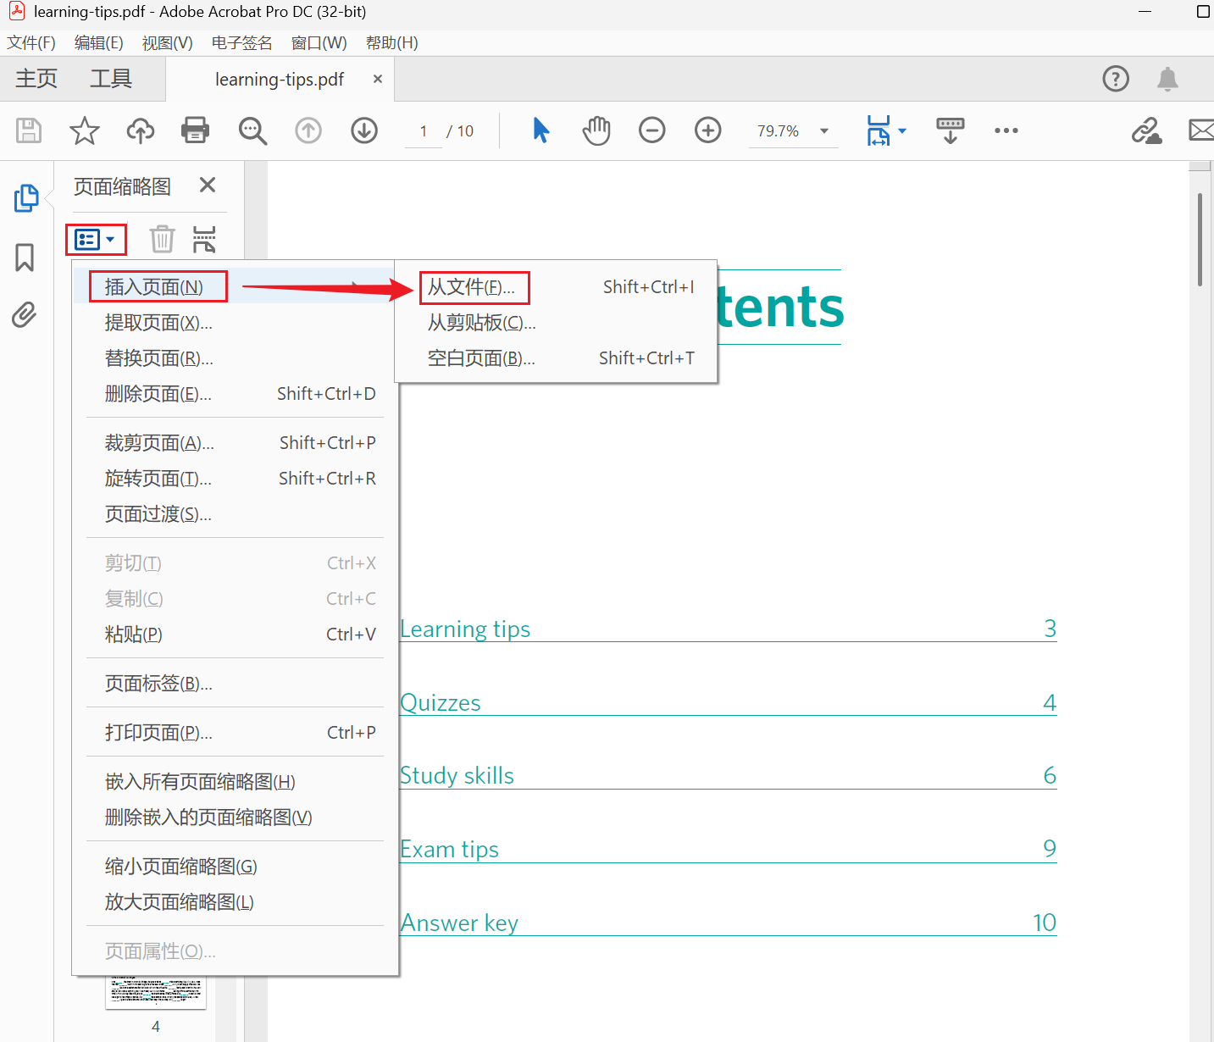Select the Hand tool

(x=596, y=130)
